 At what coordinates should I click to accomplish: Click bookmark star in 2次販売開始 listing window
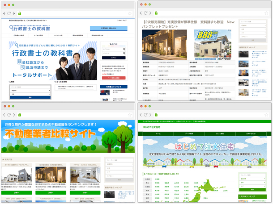[x=266, y=13]
